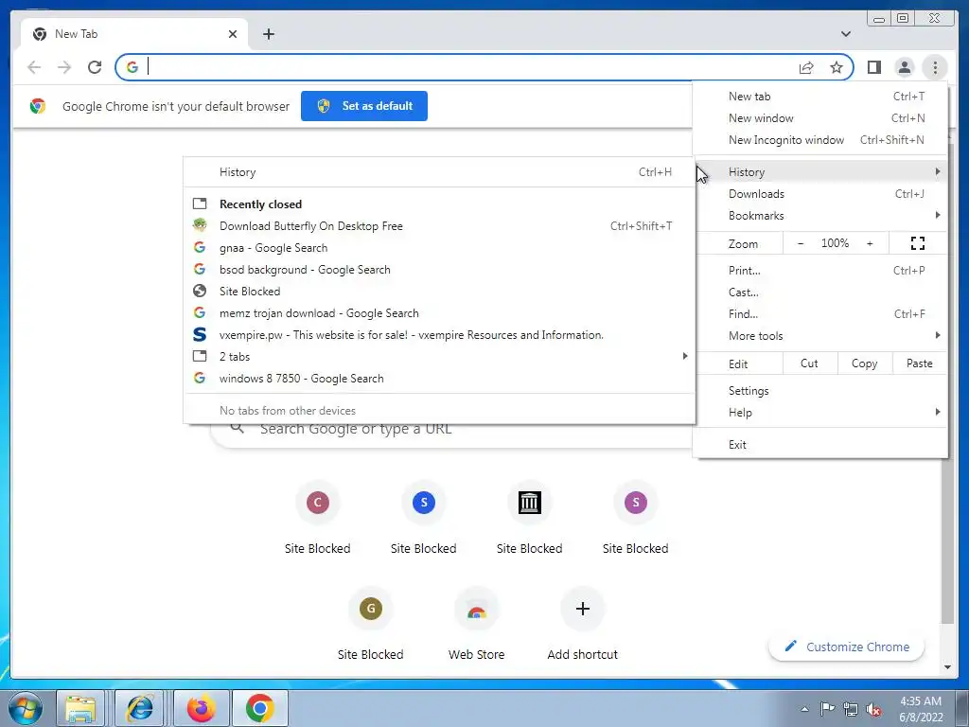Select New tab menu item
969x727 pixels.
[819, 97]
